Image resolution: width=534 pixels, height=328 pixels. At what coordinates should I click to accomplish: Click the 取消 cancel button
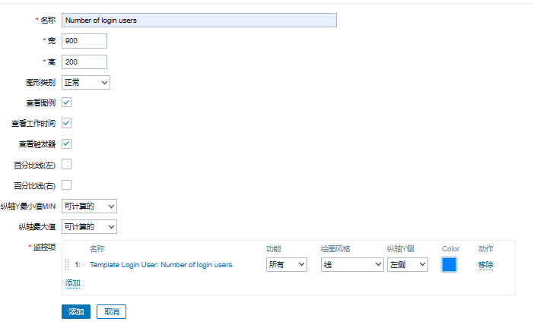pos(111,312)
